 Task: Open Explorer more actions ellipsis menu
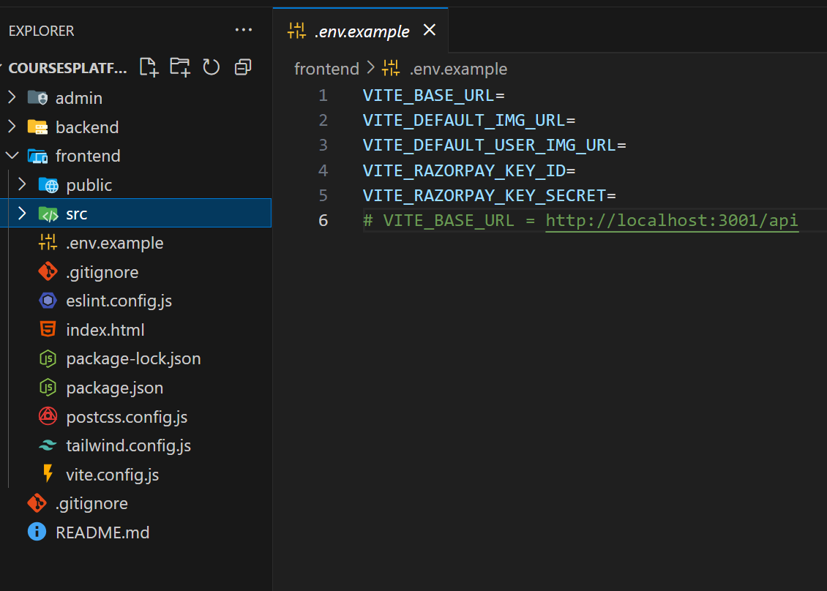[243, 30]
